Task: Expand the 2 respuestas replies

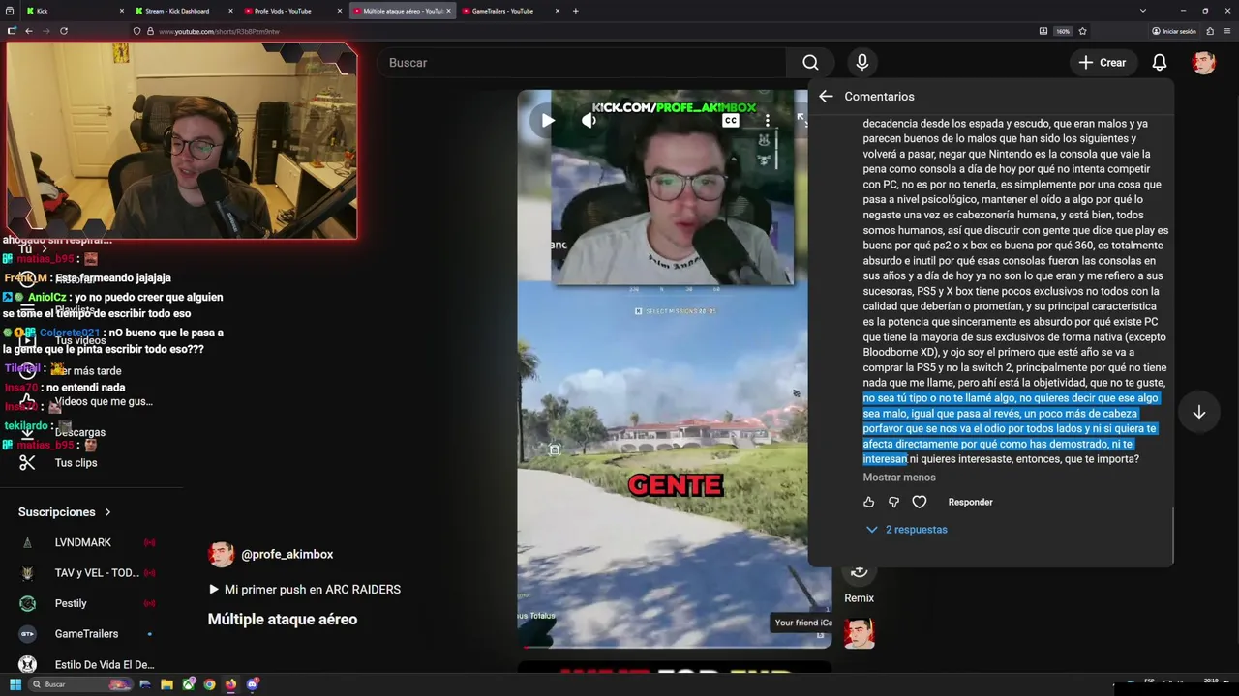Action: click(906, 530)
